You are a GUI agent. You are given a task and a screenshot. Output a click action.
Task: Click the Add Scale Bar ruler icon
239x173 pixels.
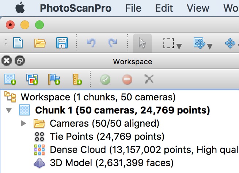(x=77, y=79)
